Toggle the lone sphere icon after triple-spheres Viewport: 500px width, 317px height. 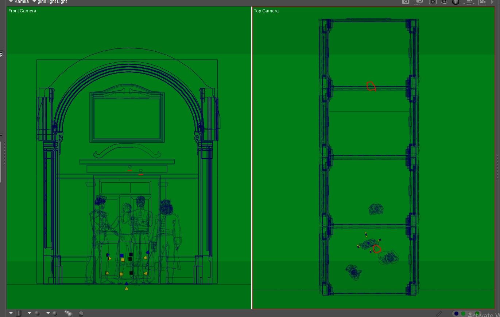(81, 313)
